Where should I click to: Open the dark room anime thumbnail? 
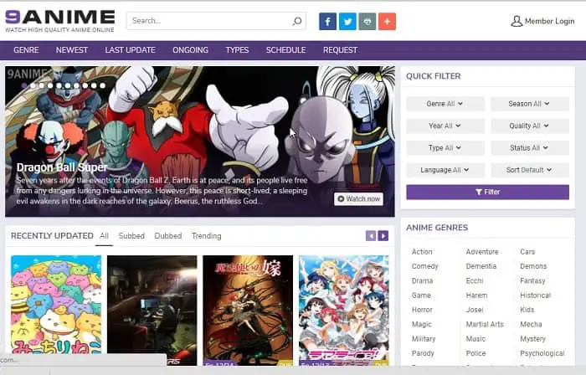click(x=152, y=310)
